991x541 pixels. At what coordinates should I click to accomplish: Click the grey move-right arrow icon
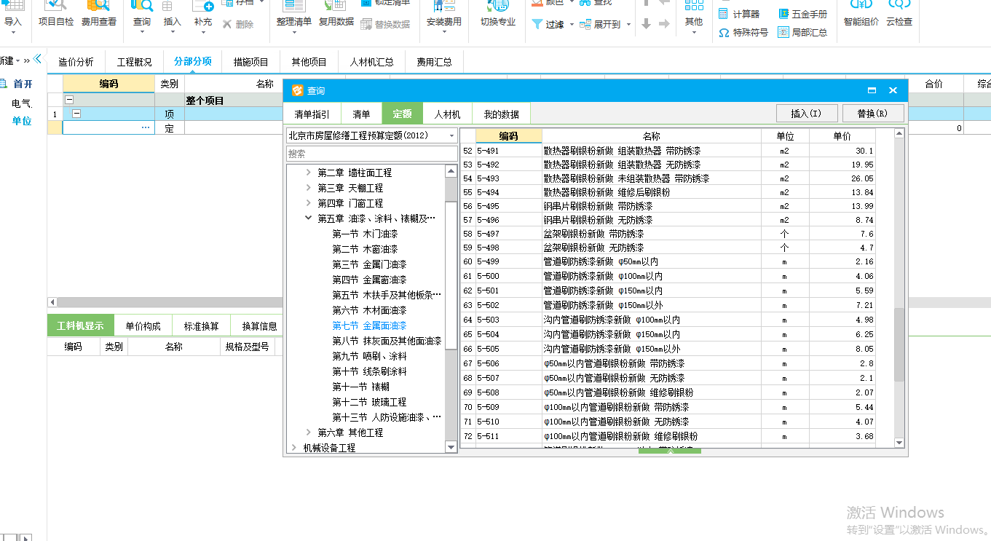pos(664,24)
